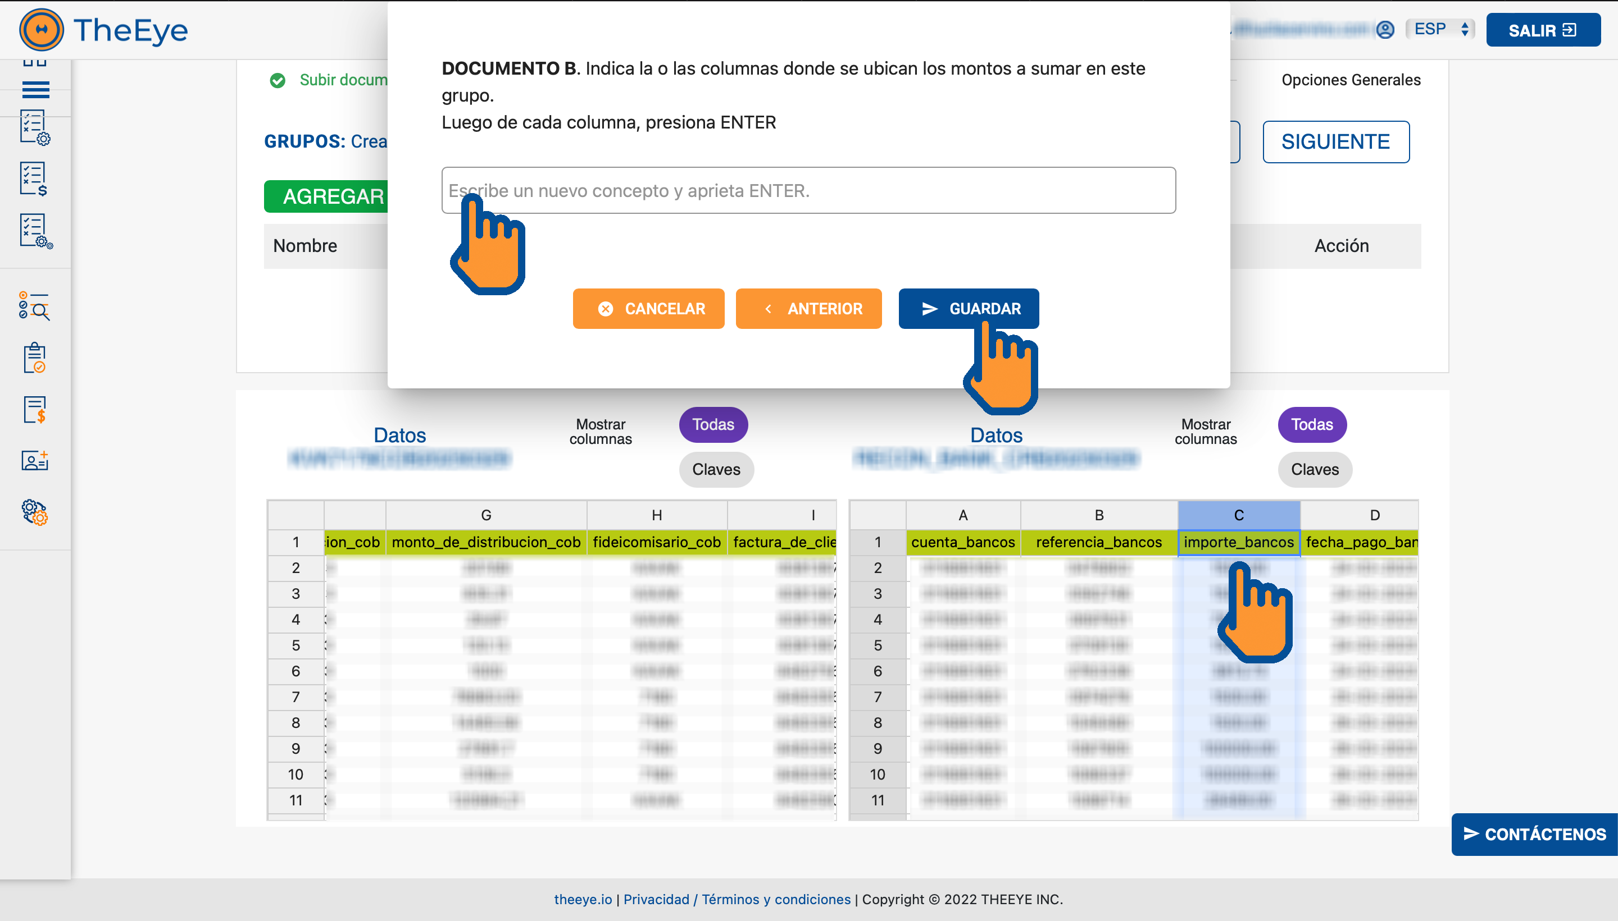The image size is (1618, 921).
Task: Click the CONTÁCTENOS button
Action: (x=1534, y=835)
